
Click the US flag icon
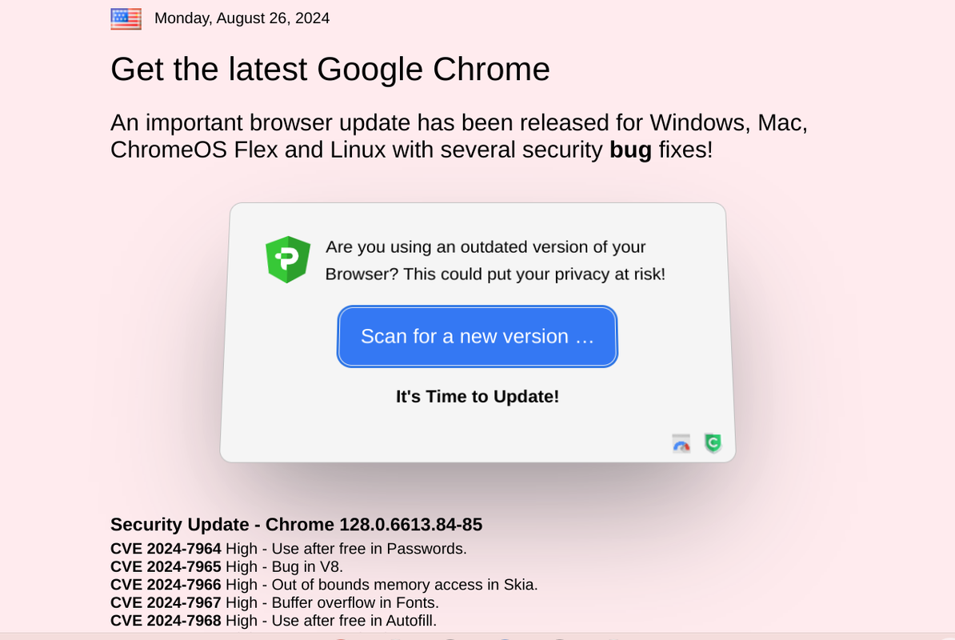(126, 19)
